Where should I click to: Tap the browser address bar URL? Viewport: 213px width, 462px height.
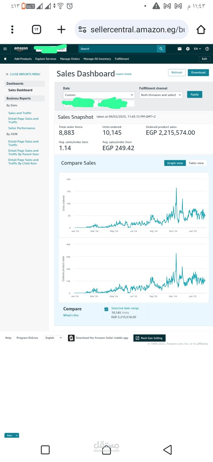(137, 30)
